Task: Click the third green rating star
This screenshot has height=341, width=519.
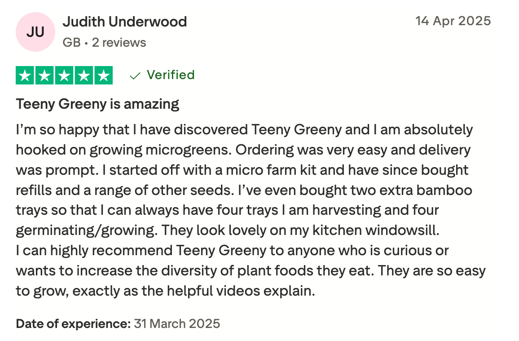Action: 64,75
